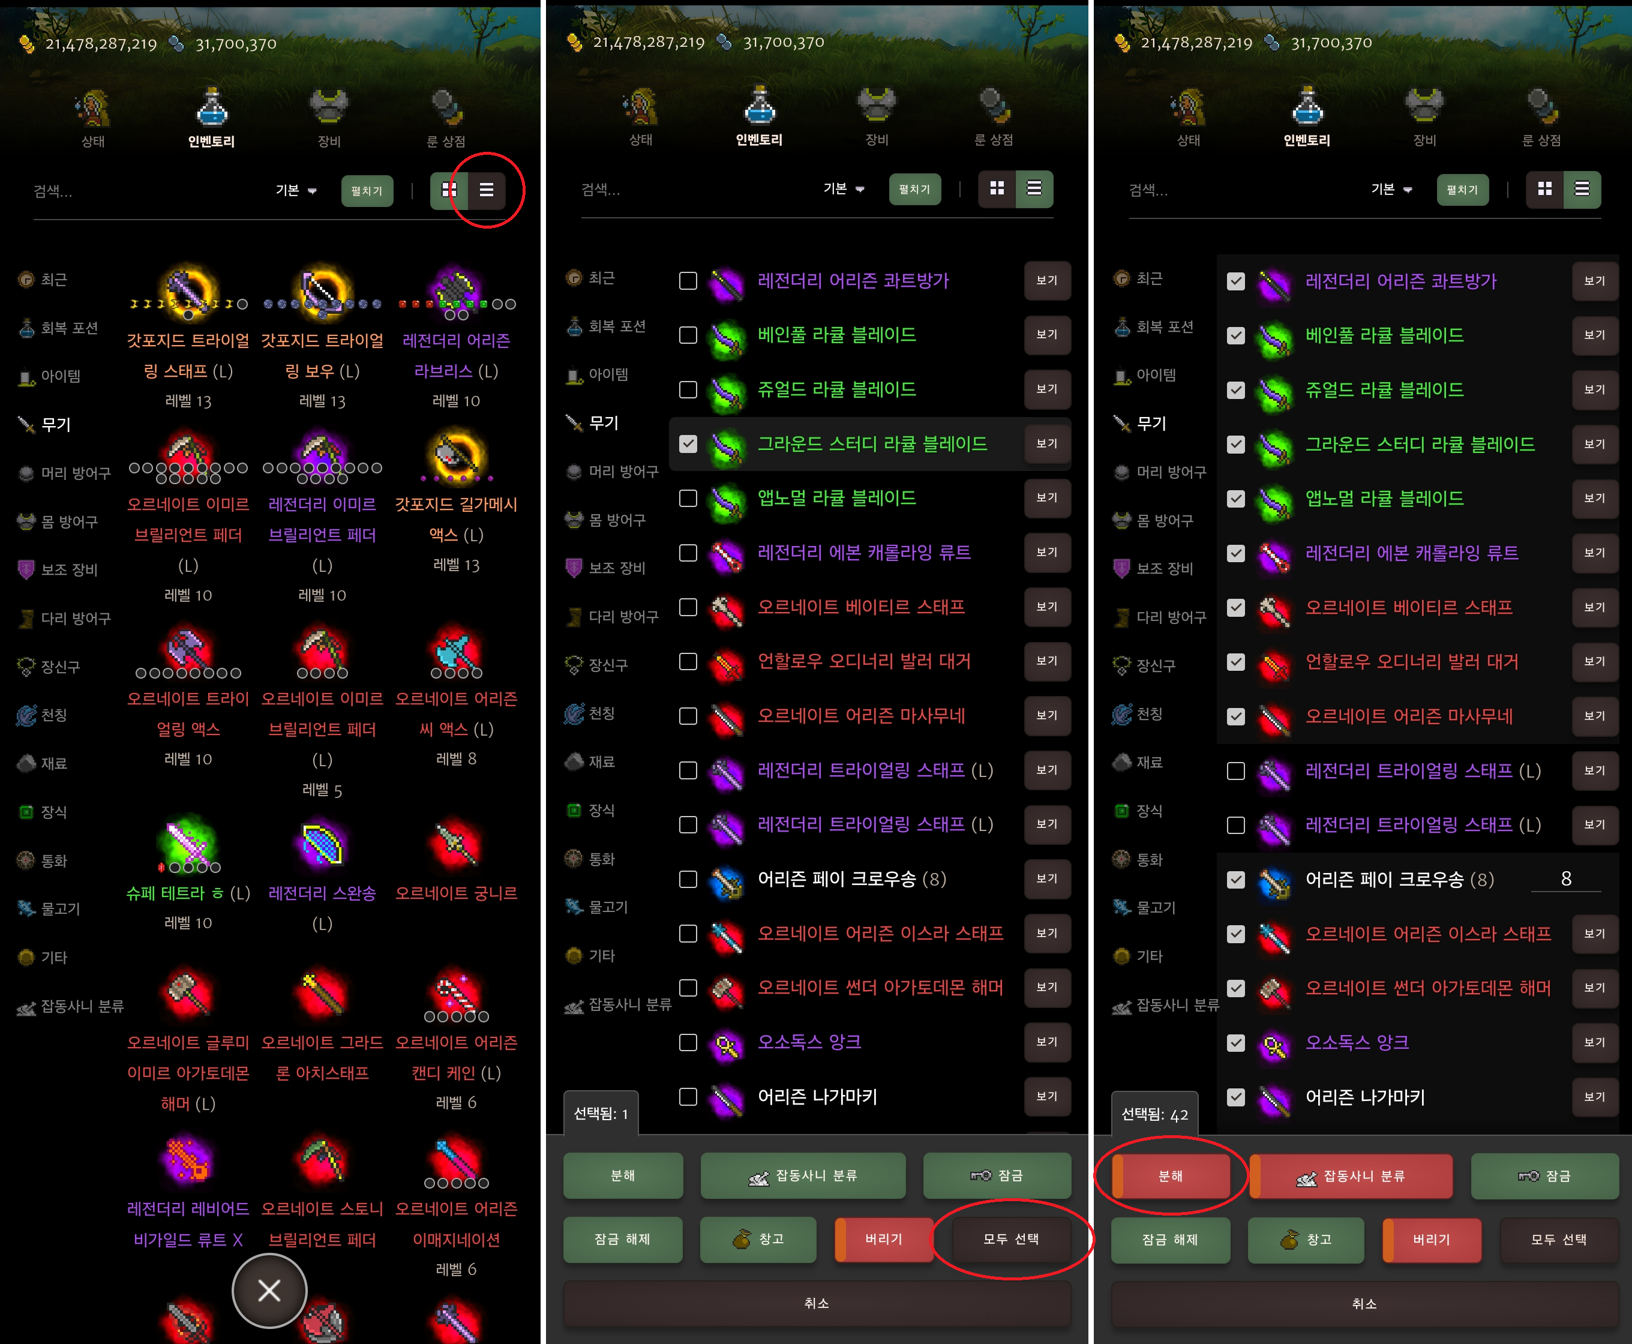Check 베인풀 라큘 블레이드 in middle panel
This screenshot has height=1344, width=1632.
pyautogui.click(x=688, y=334)
